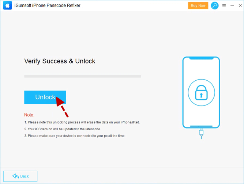Start unlocking with the Unlock button

pos(45,97)
